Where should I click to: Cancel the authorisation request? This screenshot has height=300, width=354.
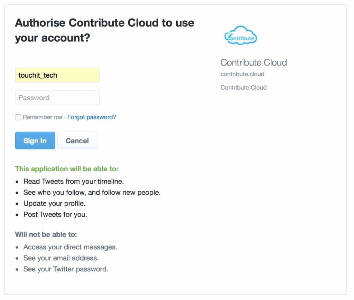(77, 141)
